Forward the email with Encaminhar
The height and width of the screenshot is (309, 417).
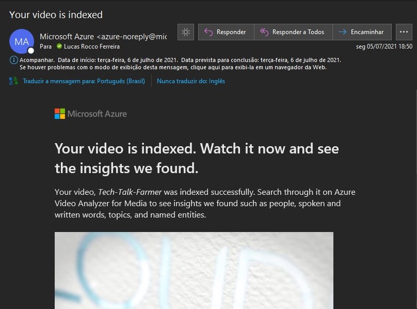[x=362, y=32]
